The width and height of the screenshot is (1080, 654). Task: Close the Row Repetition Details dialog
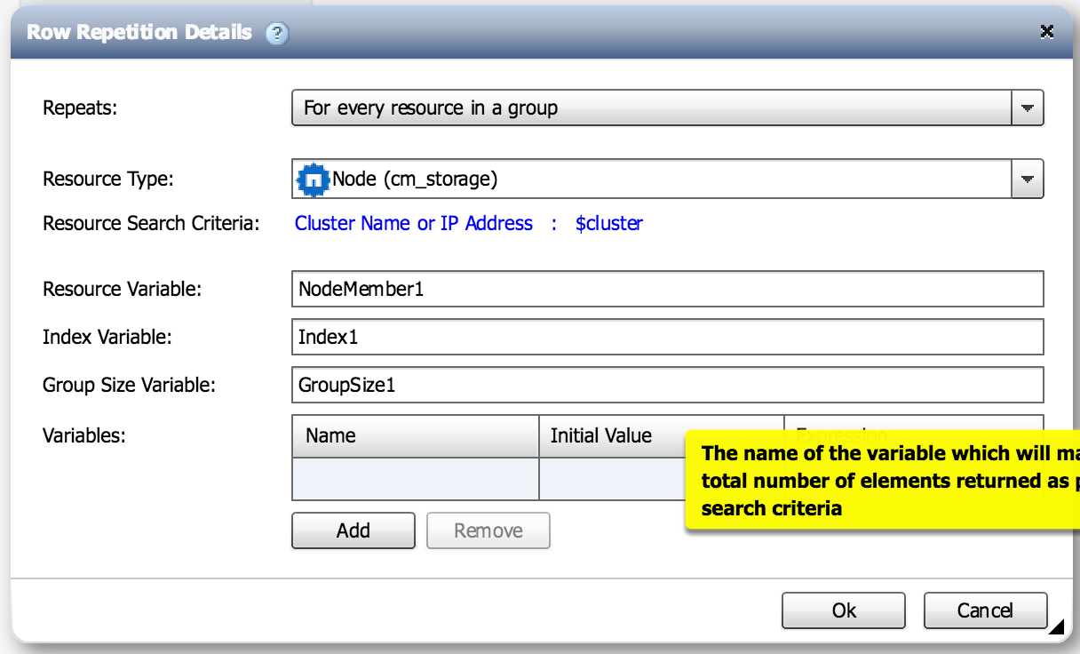(x=1047, y=32)
